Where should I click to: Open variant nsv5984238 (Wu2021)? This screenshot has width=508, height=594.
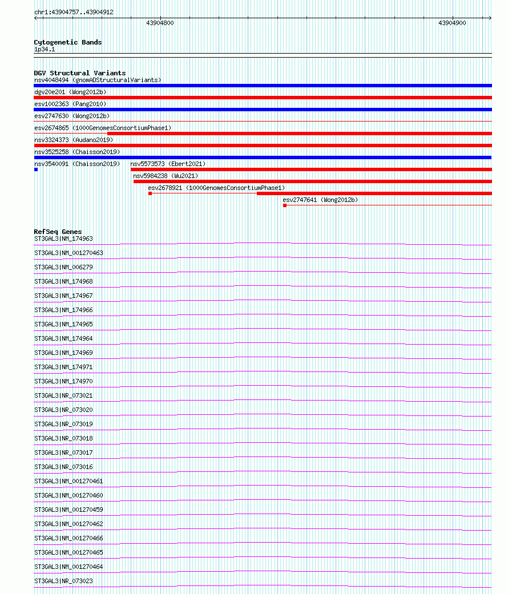pos(166,176)
